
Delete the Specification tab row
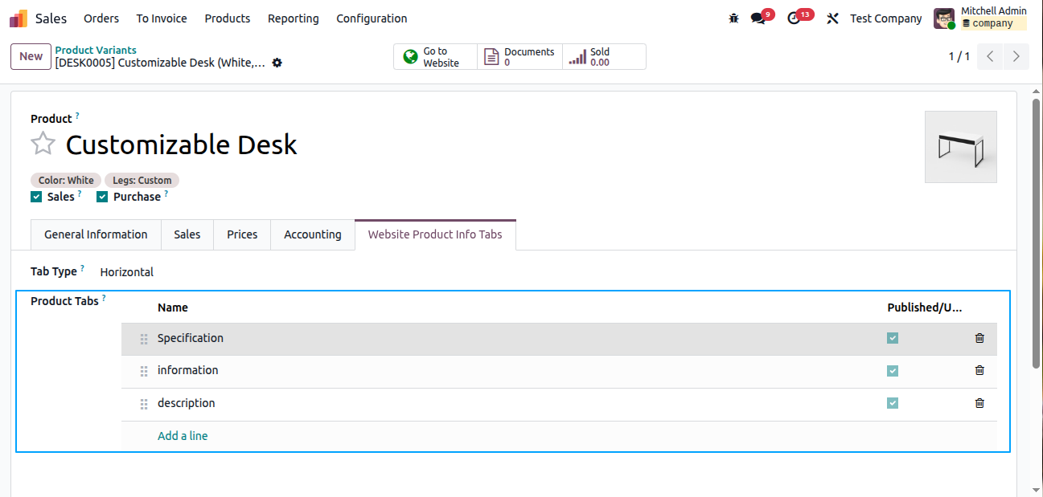979,338
